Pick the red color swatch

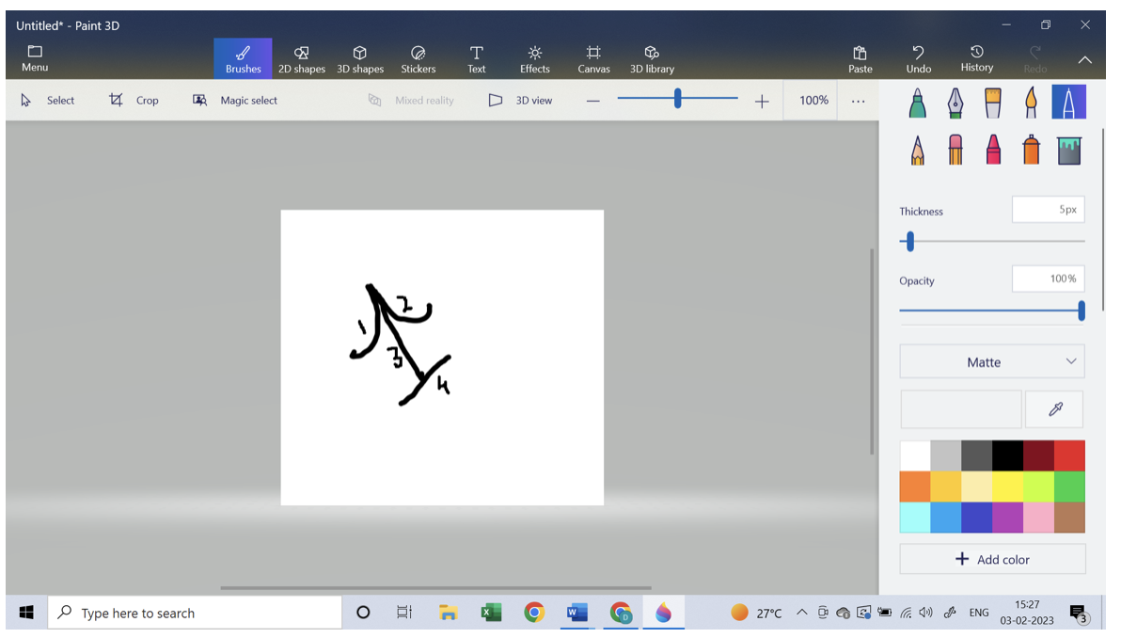(1069, 455)
